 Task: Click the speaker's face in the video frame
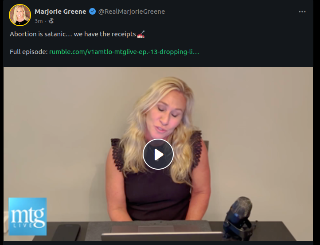(x=165, y=114)
